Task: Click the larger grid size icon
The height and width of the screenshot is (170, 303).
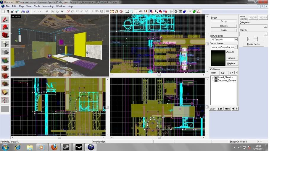Action: tap(17, 12)
